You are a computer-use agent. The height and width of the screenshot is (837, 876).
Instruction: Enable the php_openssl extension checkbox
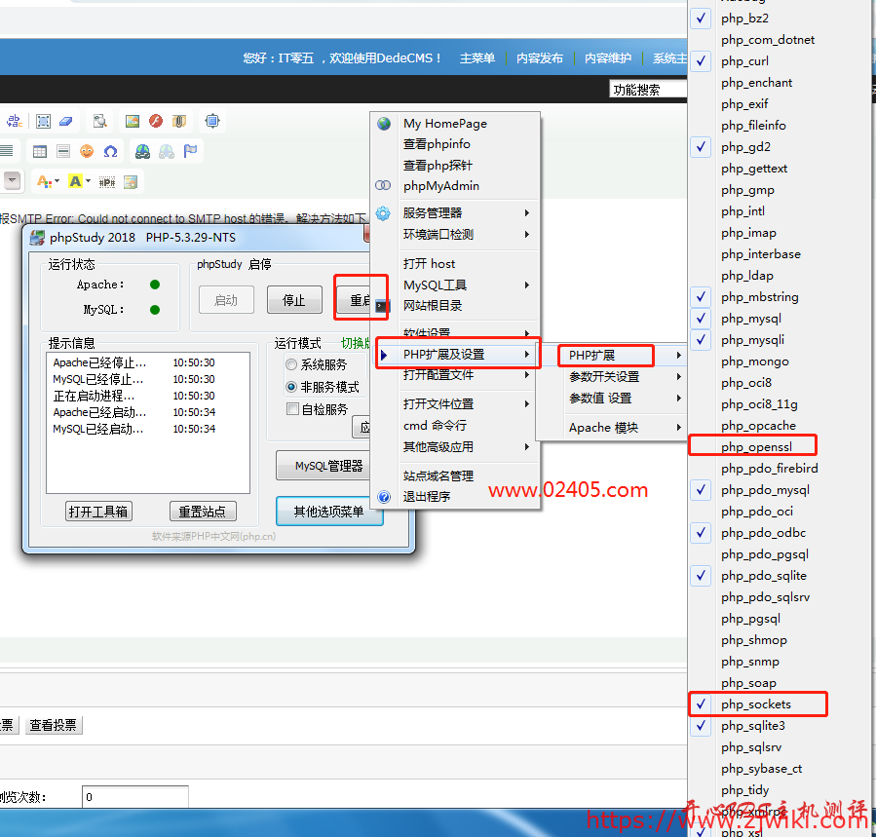click(x=700, y=446)
